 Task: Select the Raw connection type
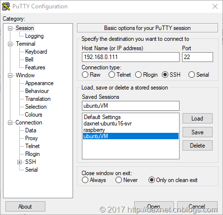click(x=85, y=75)
